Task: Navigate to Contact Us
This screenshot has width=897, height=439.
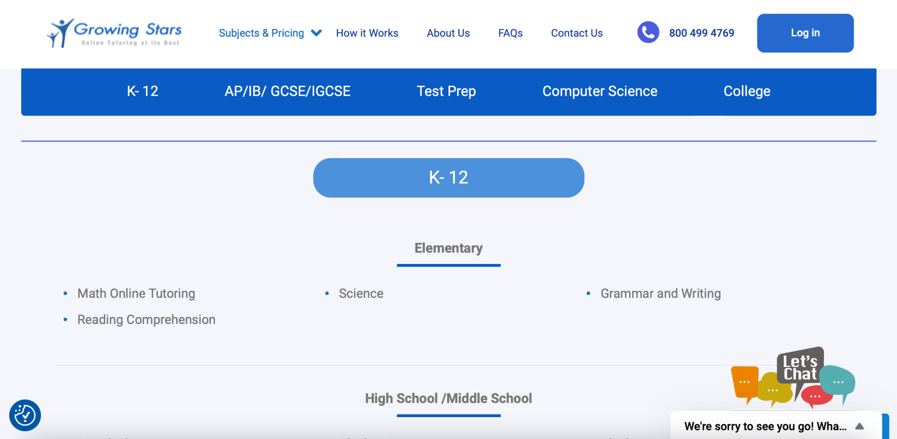Action: point(576,33)
